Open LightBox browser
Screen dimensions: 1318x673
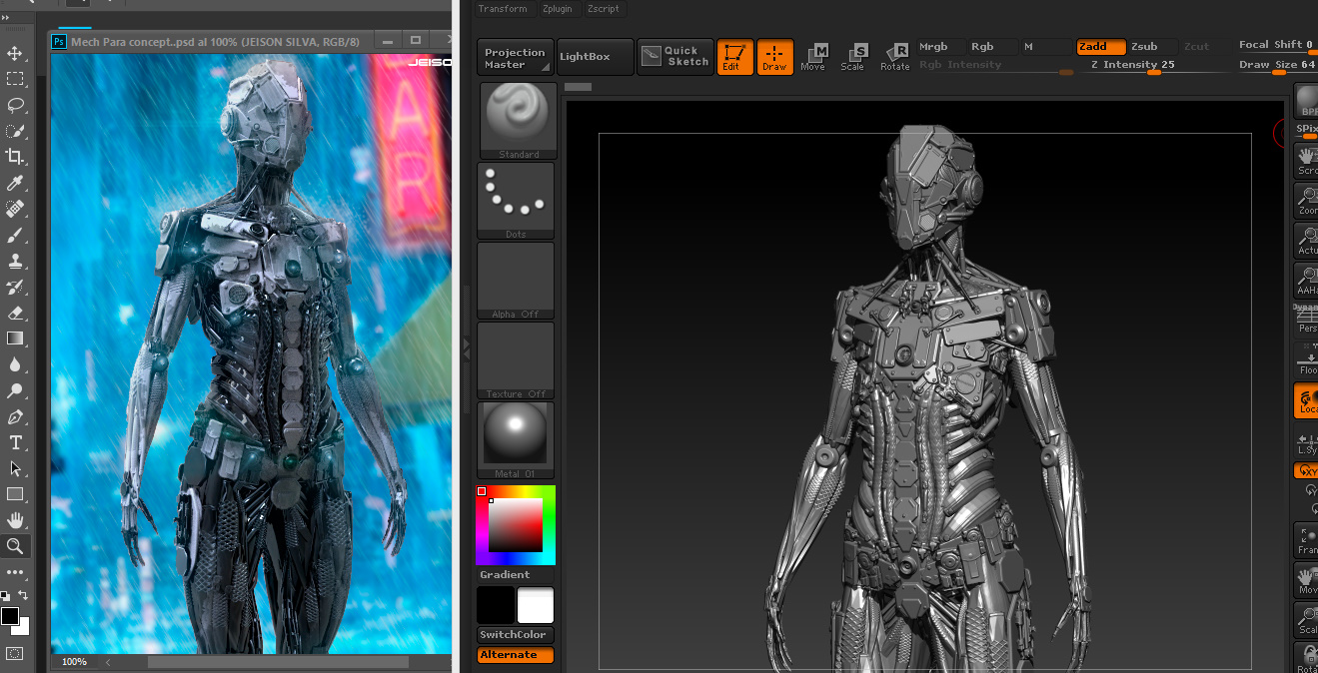tap(596, 57)
